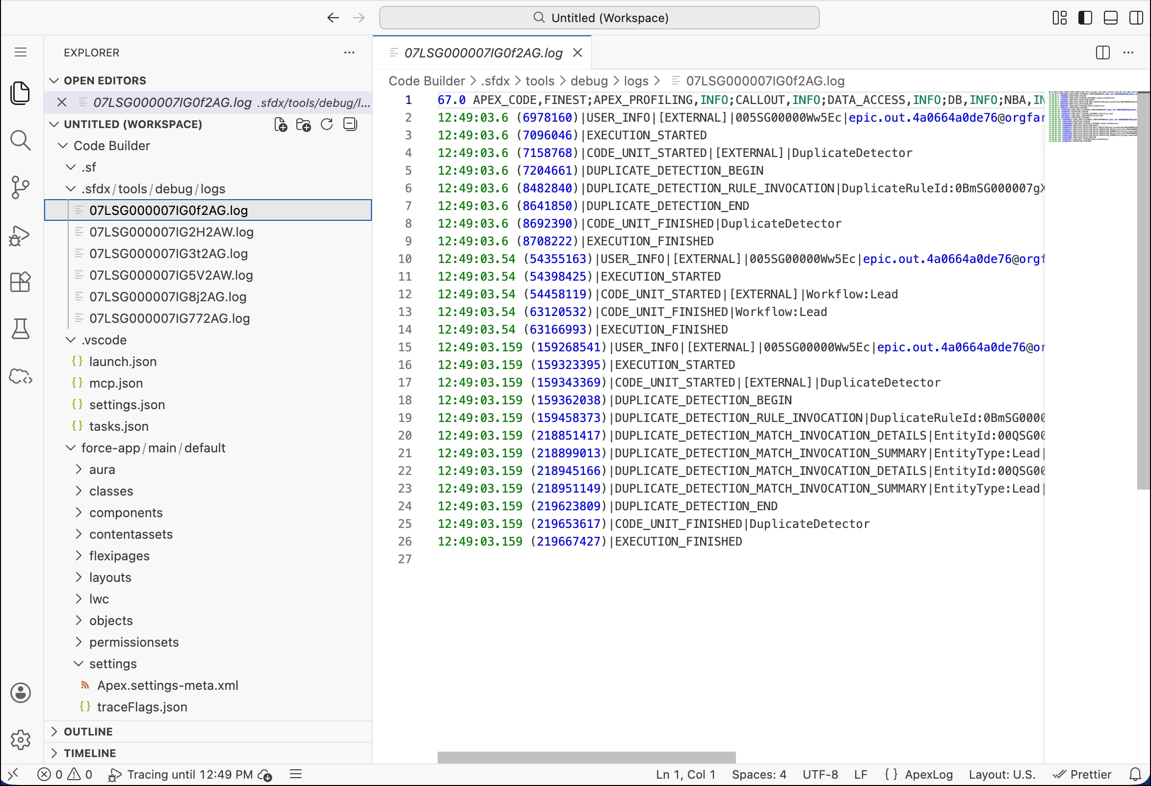Collapse all folders in Explorer
Screen dimensions: 1151x786
pyautogui.click(x=350, y=124)
